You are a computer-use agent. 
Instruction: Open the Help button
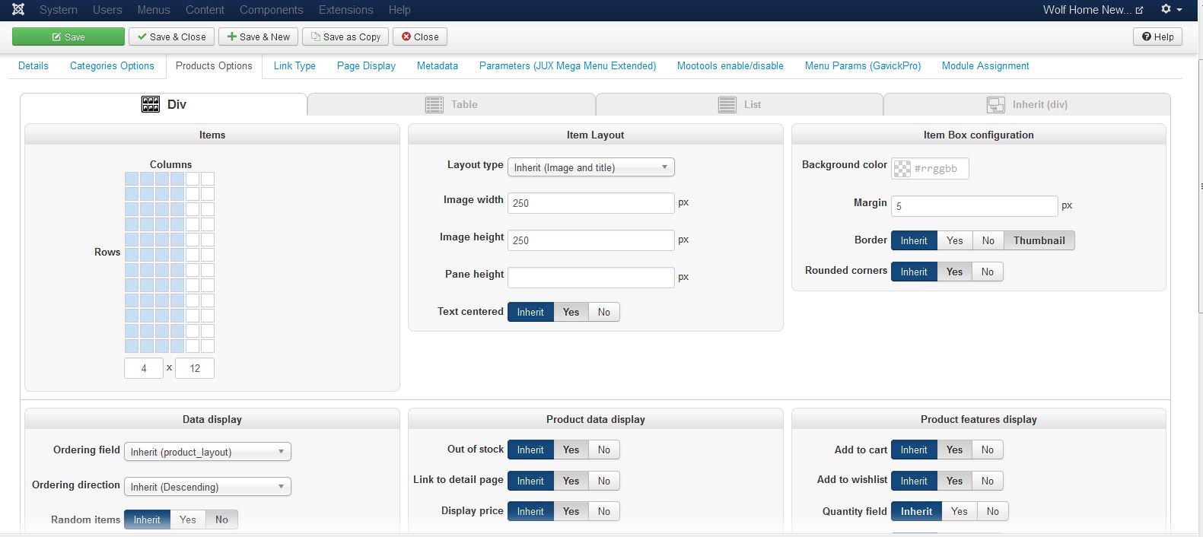pyautogui.click(x=1157, y=37)
